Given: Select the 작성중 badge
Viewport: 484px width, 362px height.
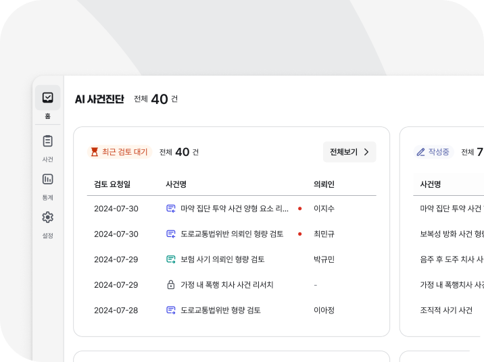Looking at the screenshot, I should pos(433,152).
